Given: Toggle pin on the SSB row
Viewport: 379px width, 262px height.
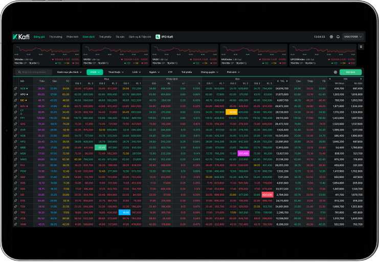Looking at the screenshot, I should 16,189.
